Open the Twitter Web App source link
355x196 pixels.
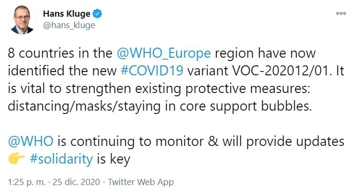pos(141,182)
